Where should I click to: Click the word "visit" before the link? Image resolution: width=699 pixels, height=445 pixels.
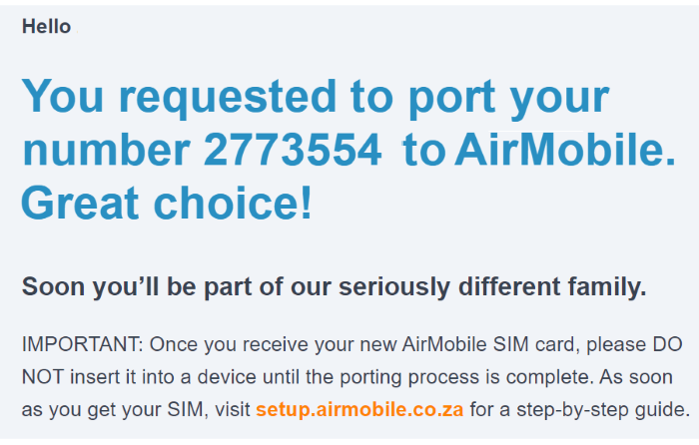click(231, 409)
